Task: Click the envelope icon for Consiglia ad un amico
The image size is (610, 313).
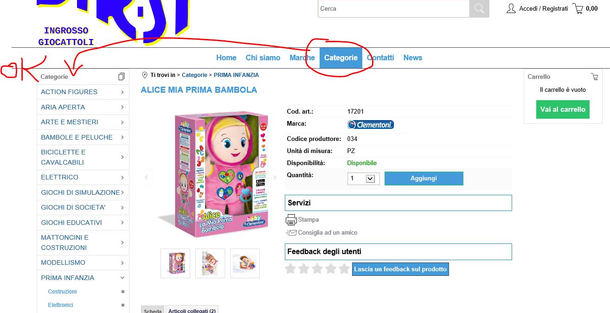Action: click(x=291, y=233)
